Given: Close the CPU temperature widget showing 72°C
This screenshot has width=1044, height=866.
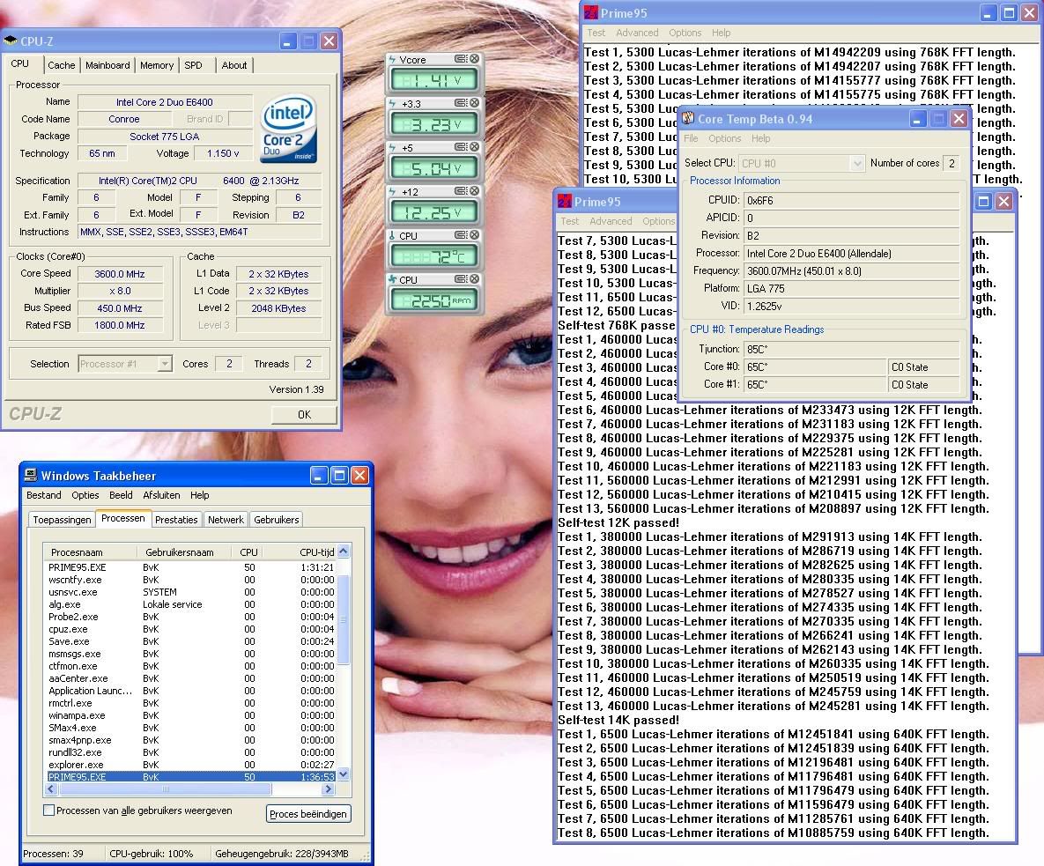Looking at the screenshot, I should (x=474, y=235).
